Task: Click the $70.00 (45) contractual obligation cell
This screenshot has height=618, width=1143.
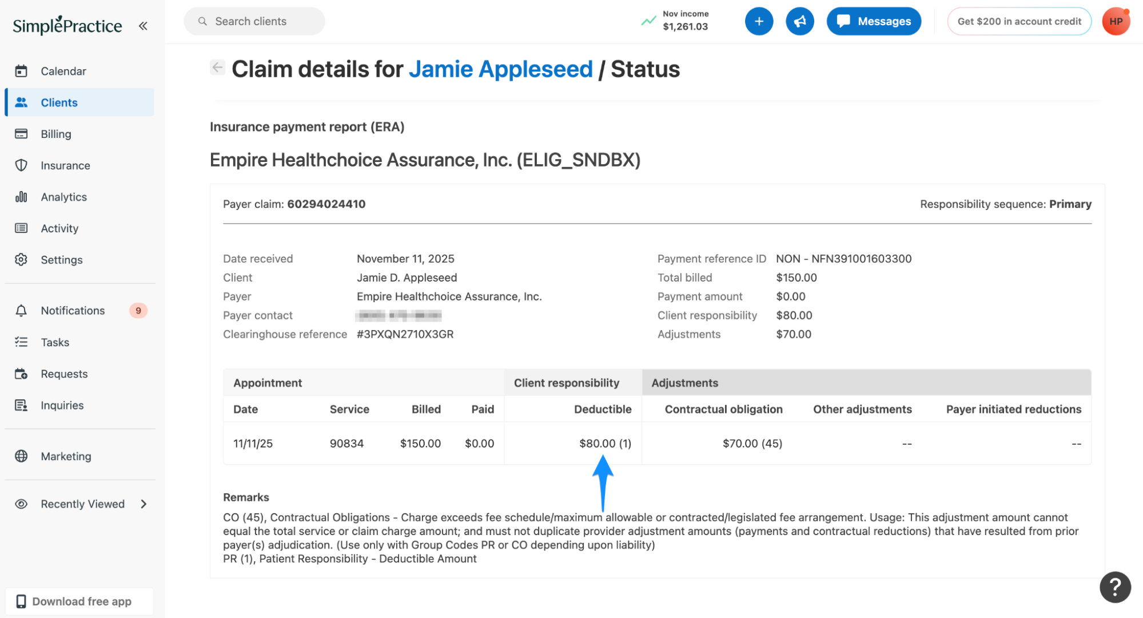Action: [752, 443]
